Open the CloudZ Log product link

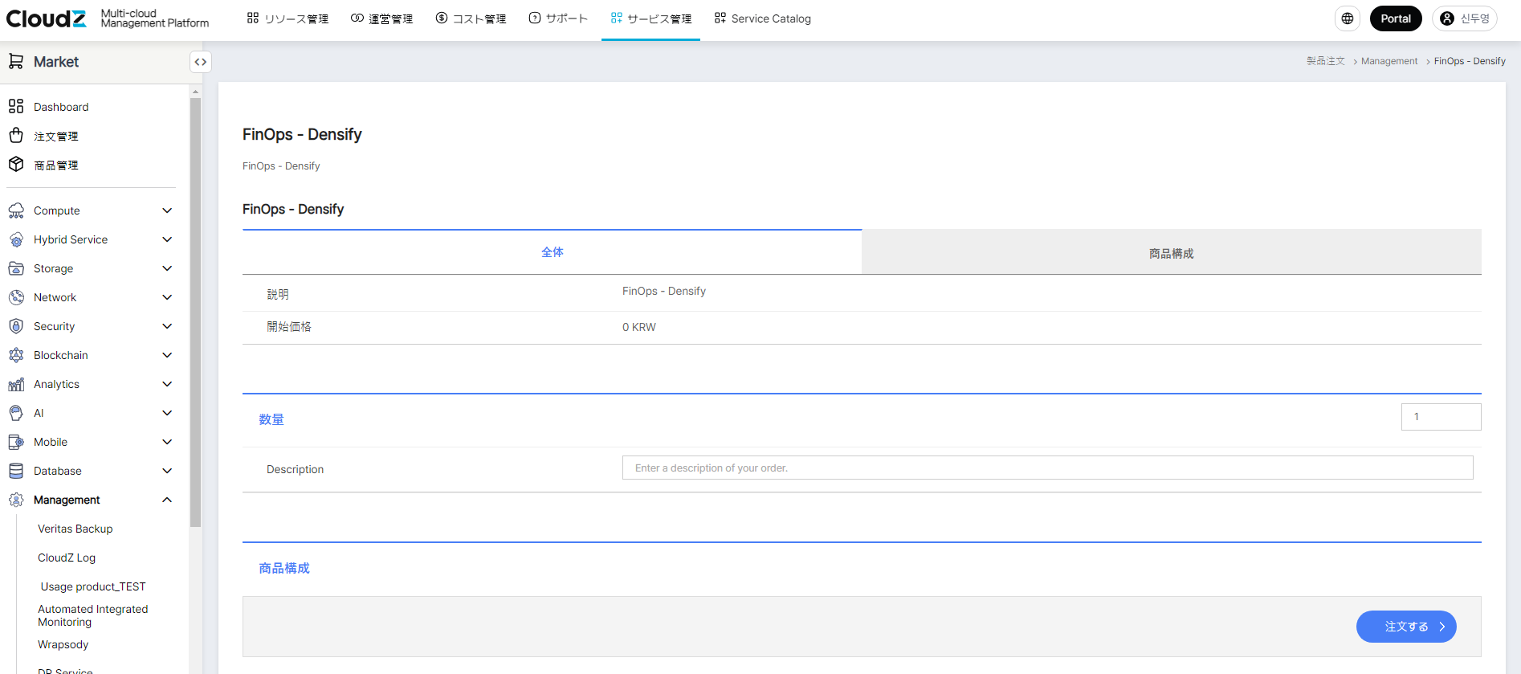(x=67, y=558)
